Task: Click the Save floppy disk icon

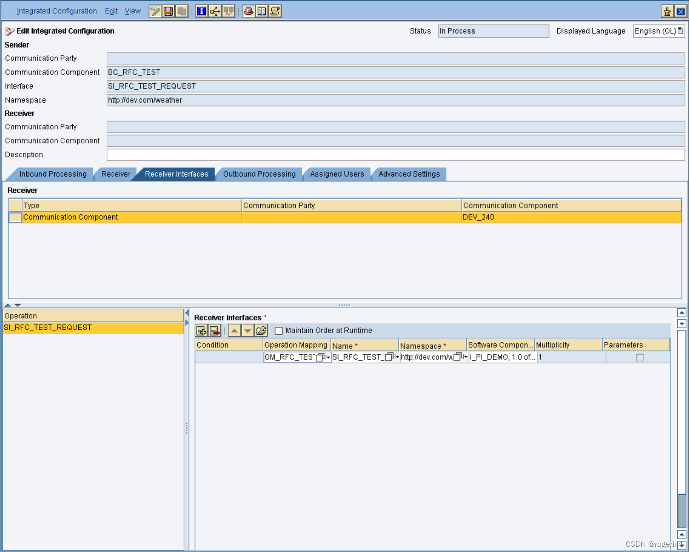Action: (169, 11)
